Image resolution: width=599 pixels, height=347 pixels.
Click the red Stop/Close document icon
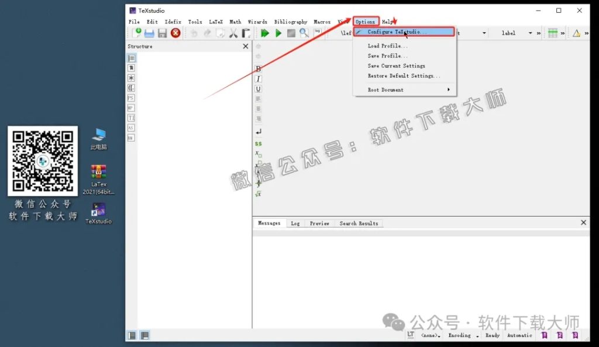point(175,33)
